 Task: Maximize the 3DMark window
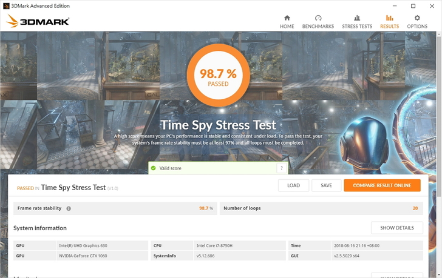(x=413, y=6)
